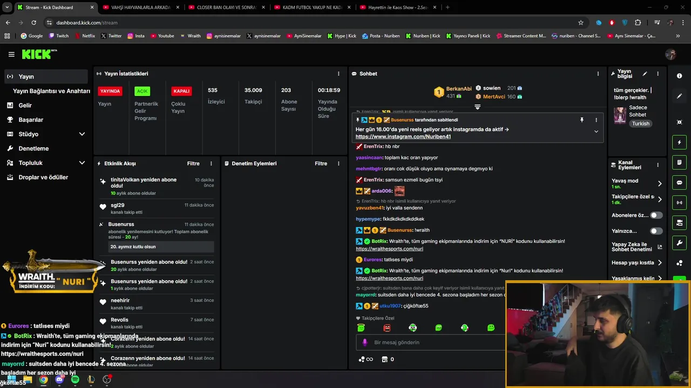Open the Filtre dropdown in Denetim Eylemleri
Screen dimensions: 691x388
pos(321,163)
